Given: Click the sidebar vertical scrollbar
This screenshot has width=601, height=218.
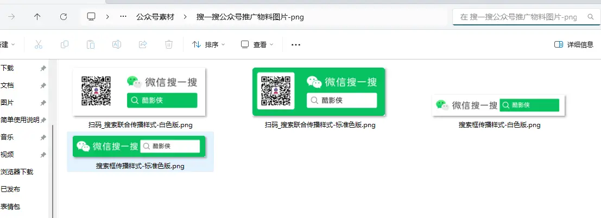Looking at the screenshot, I should [52, 172].
